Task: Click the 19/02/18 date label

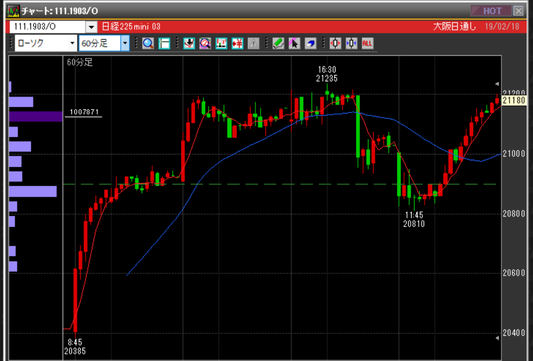Action: point(502,26)
